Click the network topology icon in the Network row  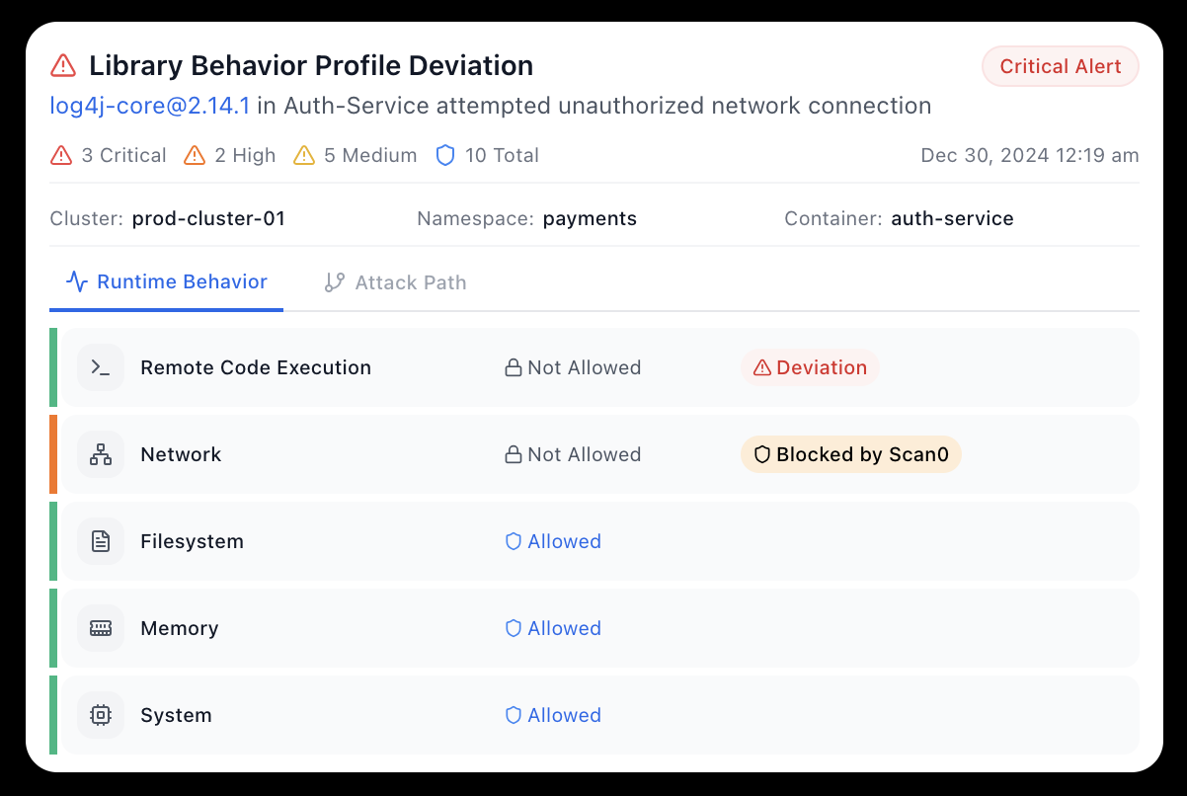click(100, 453)
